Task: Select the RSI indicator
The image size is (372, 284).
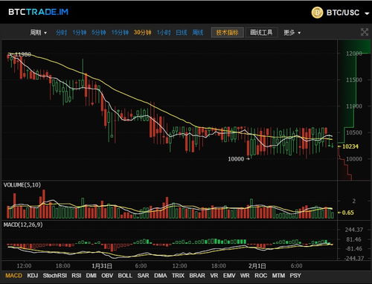Action: pos(77,276)
